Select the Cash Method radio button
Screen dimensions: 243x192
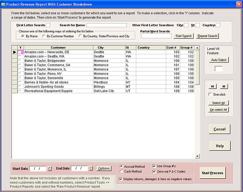click(121, 171)
